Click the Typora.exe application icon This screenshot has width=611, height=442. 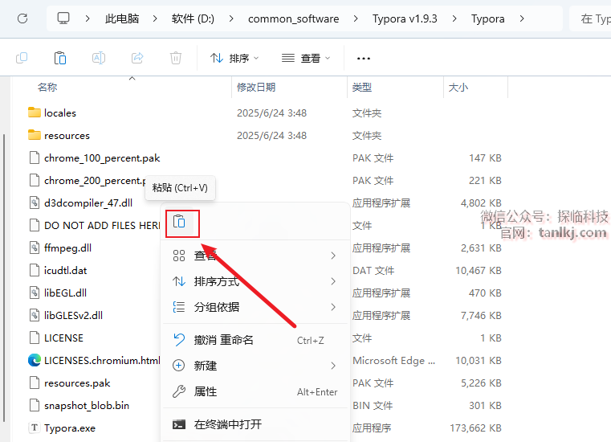(x=35, y=428)
